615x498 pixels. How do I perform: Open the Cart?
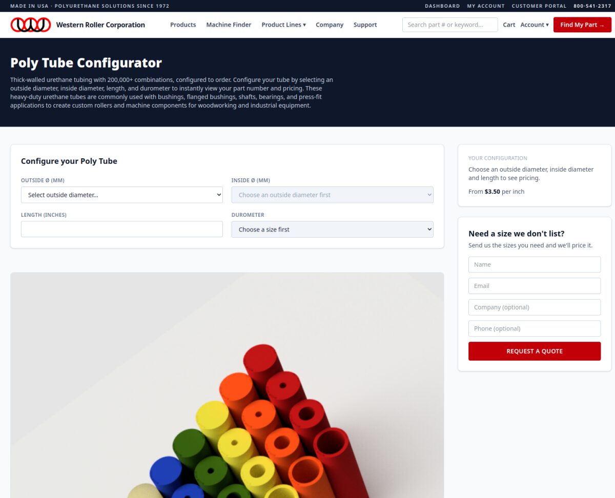click(x=509, y=25)
